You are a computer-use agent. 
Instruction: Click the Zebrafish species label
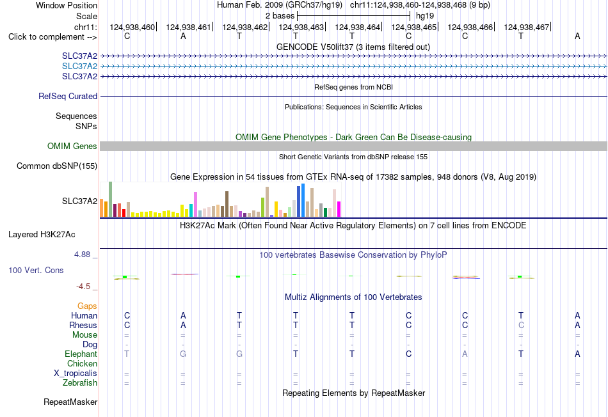(80, 382)
